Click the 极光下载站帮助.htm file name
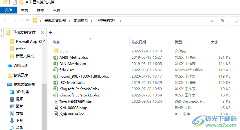The height and width of the screenshot is (130, 240). pos(76,102)
